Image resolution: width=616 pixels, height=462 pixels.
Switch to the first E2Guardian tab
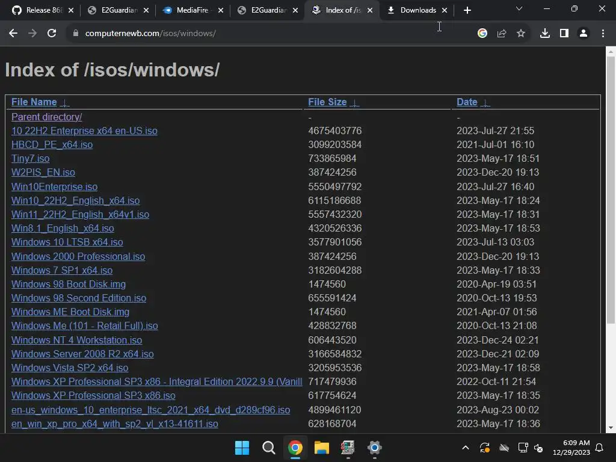click(114, 10)
